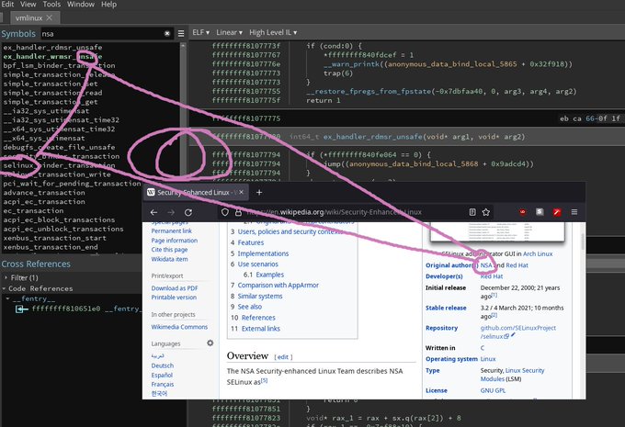Click the SELinux GUI infobox thumbnail
Image resolution: width=625 pixels, height=427 pixels.
(497, 232)
